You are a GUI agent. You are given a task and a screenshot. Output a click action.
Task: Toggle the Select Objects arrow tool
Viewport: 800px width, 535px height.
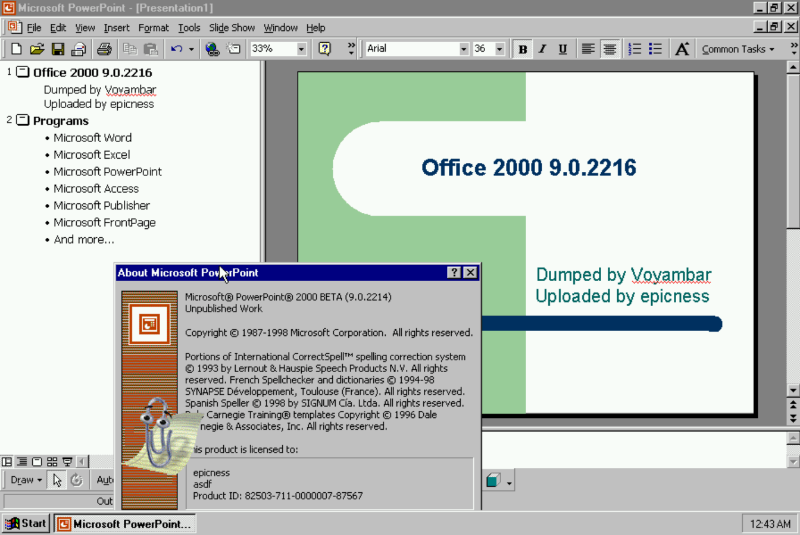click(57, 480)
